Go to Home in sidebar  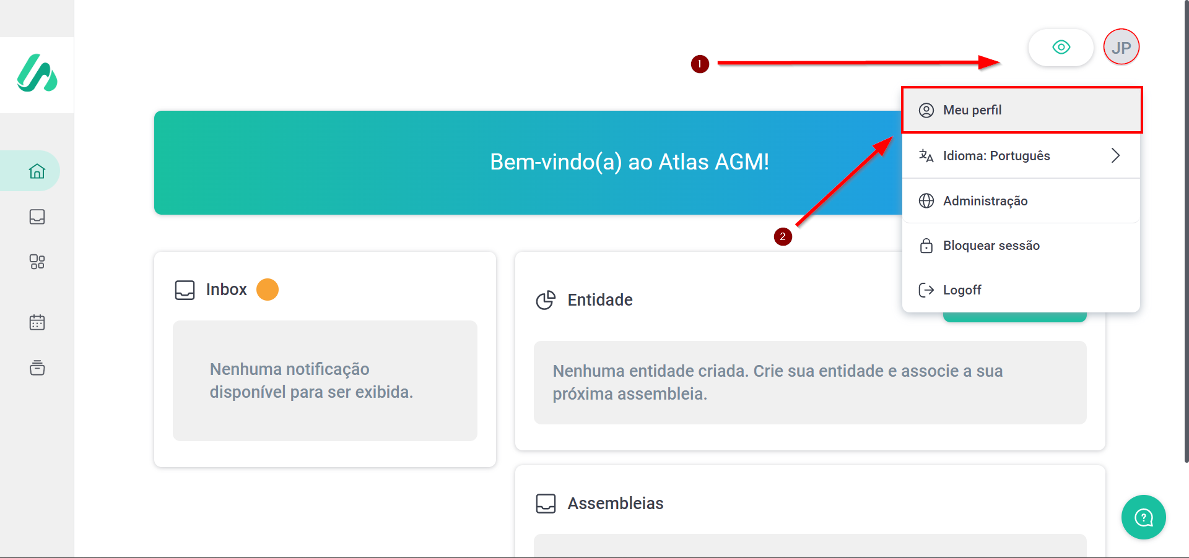tap(37, 171)
